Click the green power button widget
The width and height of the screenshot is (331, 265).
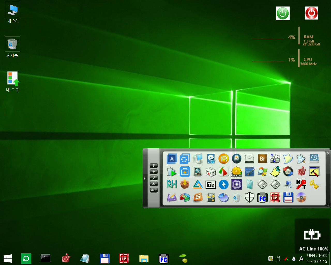pos(283,13)
